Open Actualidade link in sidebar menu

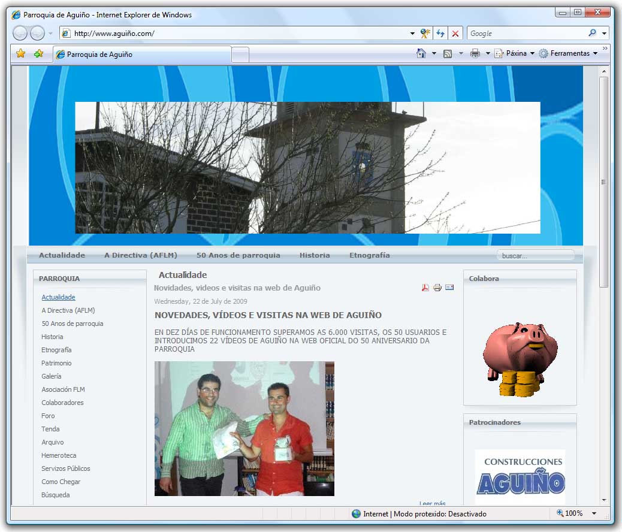pyautogui.click(x=58, y=297)
